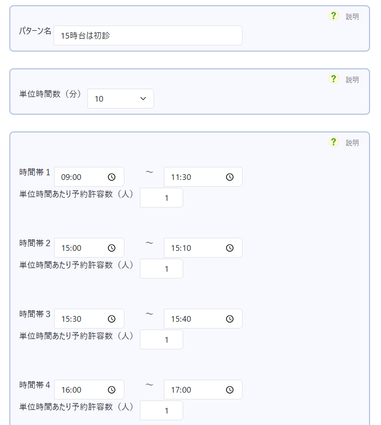Click the 説明 link in the 時間帯 section
The image size is (381, 425).
pyautogui.click(x=352, y=143)
